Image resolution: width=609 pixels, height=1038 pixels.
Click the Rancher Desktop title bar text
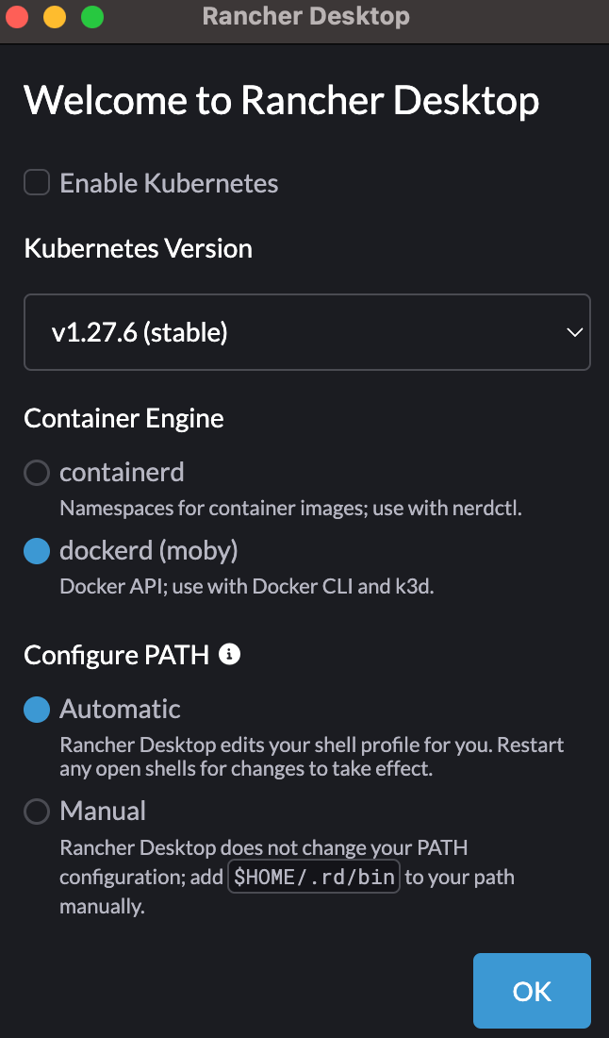click(x=305, y=16)
